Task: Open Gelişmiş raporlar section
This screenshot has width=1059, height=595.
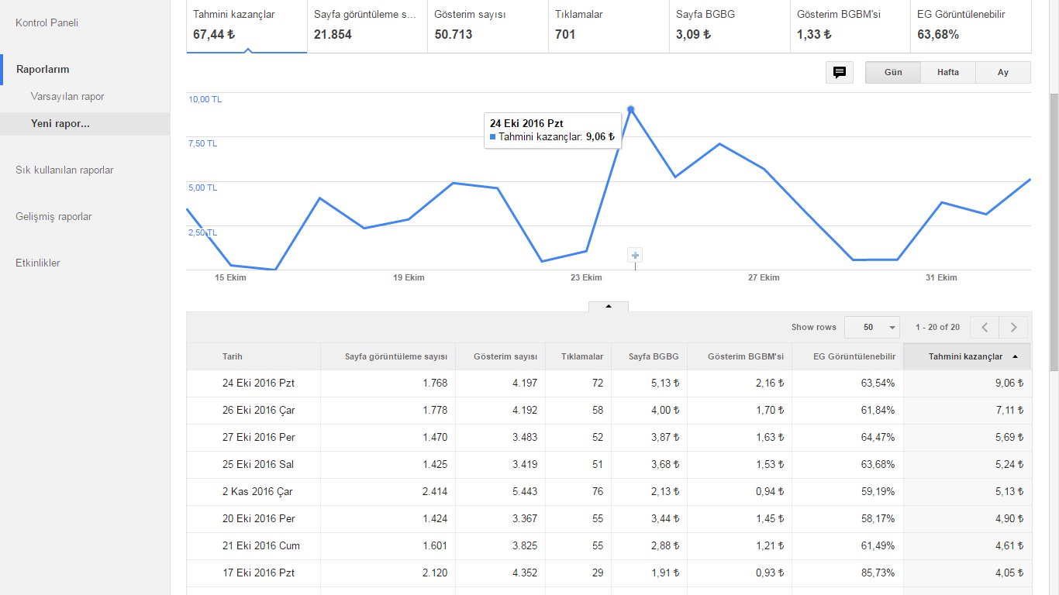Action: coord(53,216)
